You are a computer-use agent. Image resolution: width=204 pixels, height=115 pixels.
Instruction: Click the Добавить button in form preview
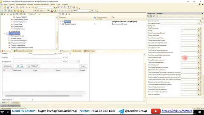pyautogui.click(x=8, y=66)
